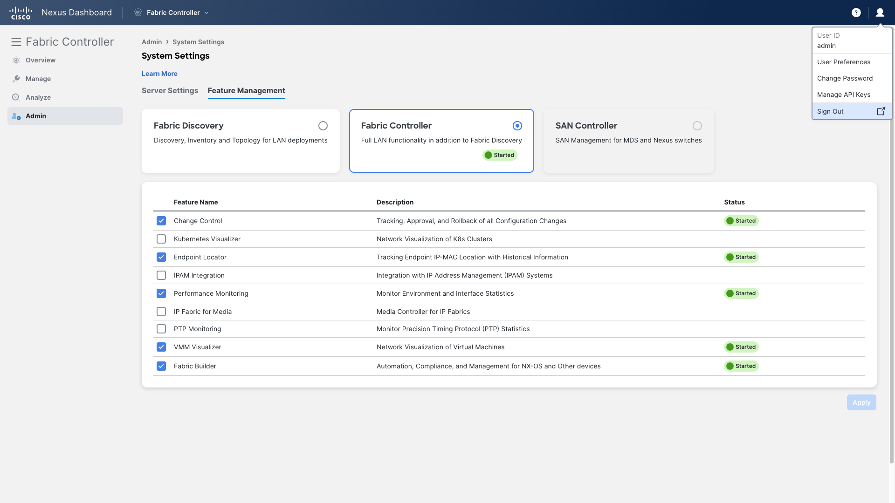Click the Started badge in Change Control row
The height and width of the screenshot is (503, 895).
pyautogui.click(x=741, y=221)
